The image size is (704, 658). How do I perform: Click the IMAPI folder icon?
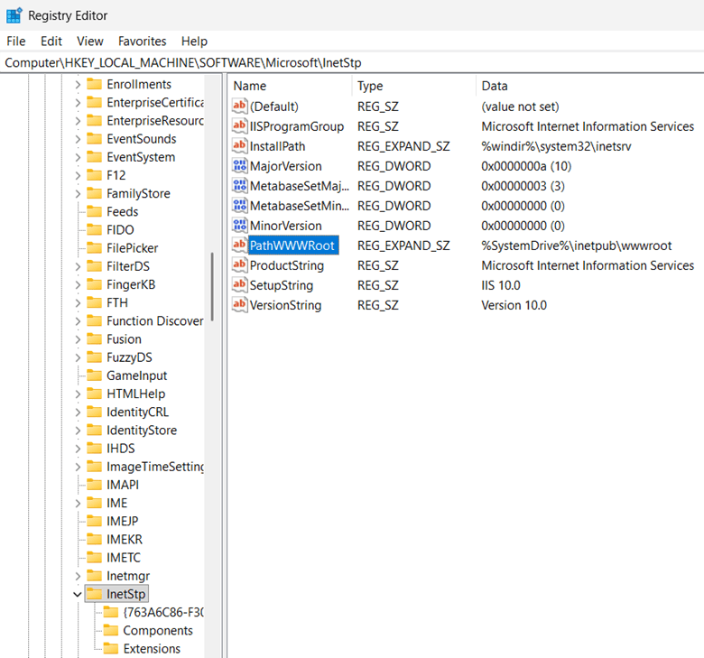94,485
